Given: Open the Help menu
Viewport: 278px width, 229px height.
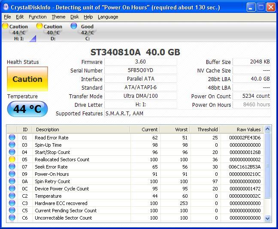Looking at the screenshot, I should pyautogui.click(x=88, y=17).
